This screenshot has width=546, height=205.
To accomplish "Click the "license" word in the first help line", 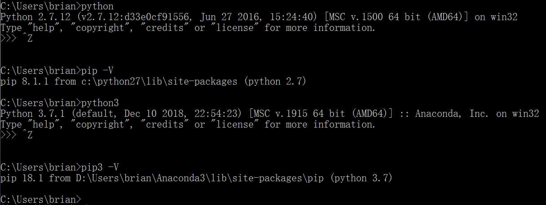I will pos(233,28).
